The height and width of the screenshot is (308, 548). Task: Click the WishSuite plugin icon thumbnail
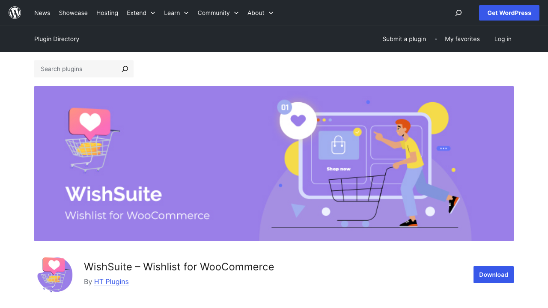coord(55,275)
